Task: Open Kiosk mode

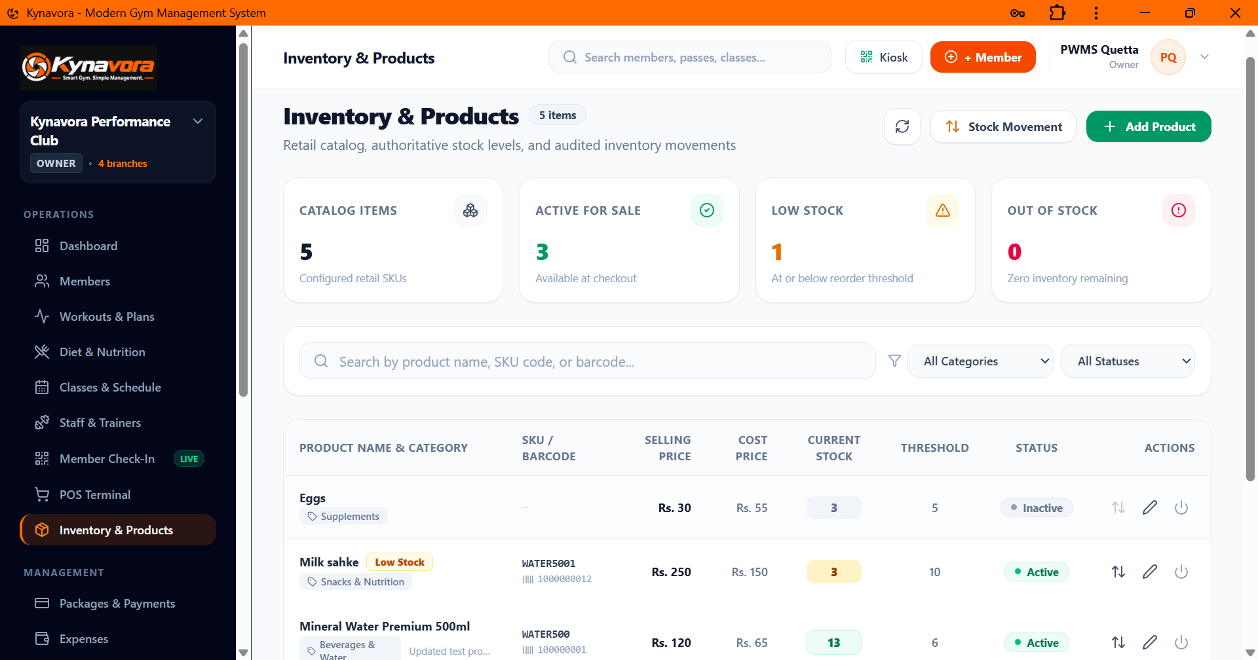Action: click(x=884, y=57)
